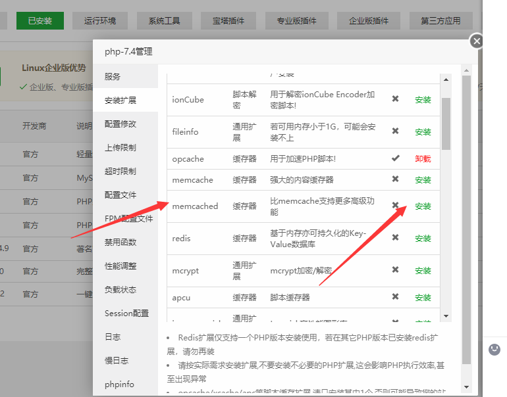Select the 专业版插件 category button
Image resolution: width=507 pixels, height=397 pixels.
point(297,20)
